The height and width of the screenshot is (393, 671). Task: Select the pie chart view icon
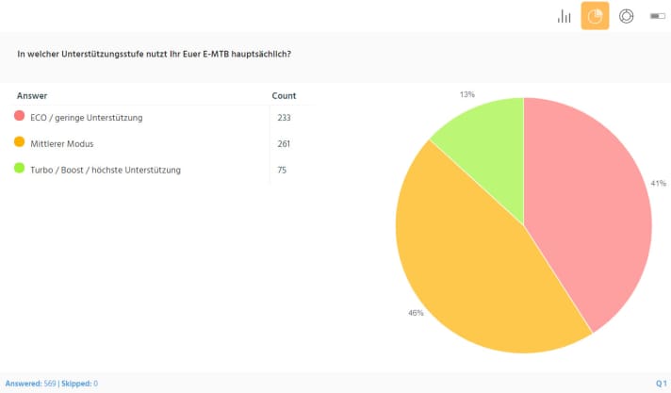[x=595, y=16]
